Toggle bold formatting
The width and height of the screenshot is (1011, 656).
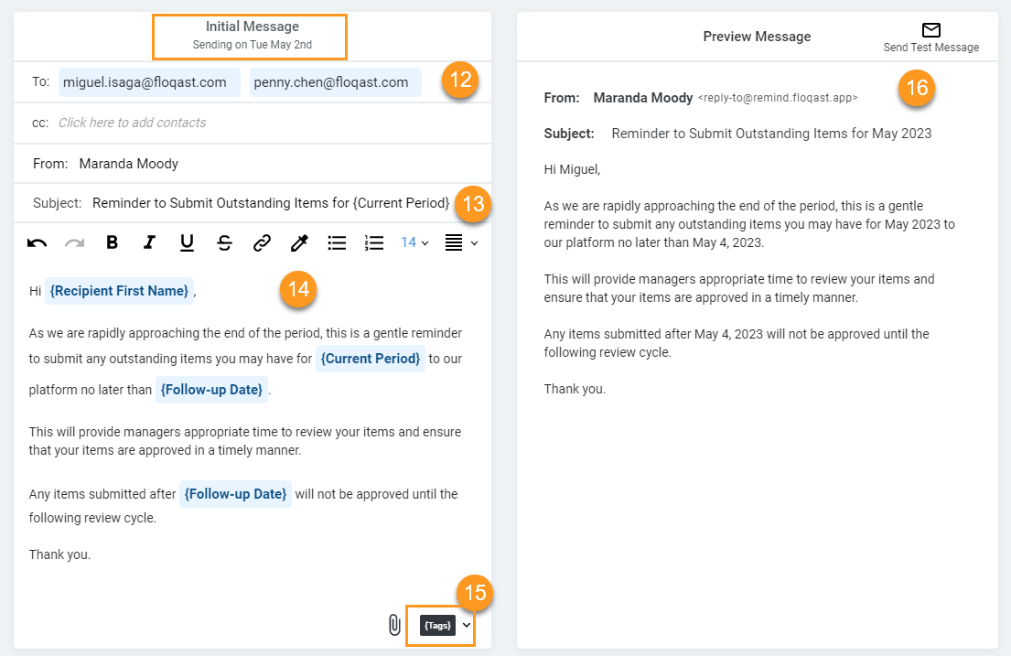113,242
